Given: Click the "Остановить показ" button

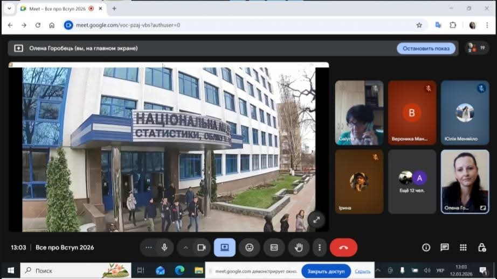Looking at the screenshot, I should (426, 48).
